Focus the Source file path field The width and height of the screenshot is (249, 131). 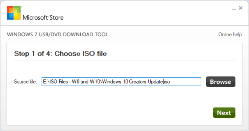[121, 82]
